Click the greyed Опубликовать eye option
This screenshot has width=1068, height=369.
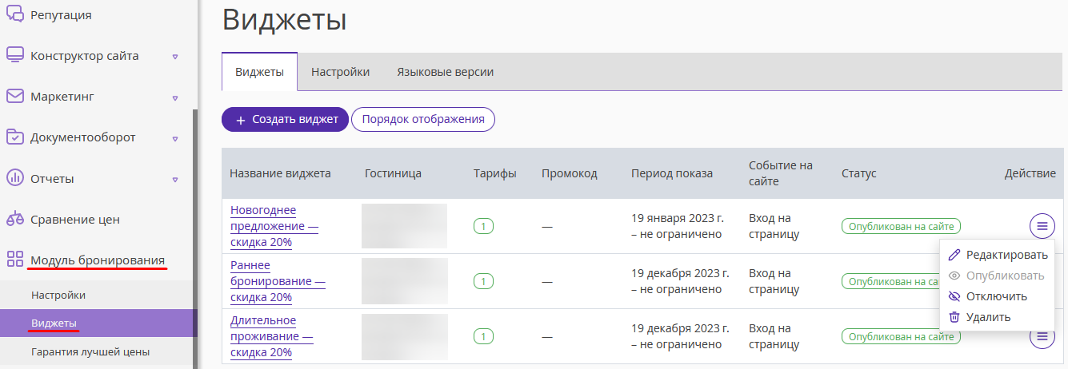pos(996,276)
